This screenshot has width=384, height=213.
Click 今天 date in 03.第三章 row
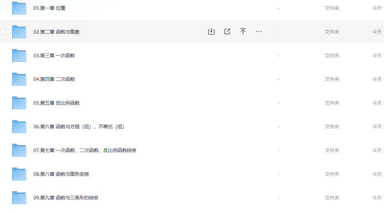(378, 56)
